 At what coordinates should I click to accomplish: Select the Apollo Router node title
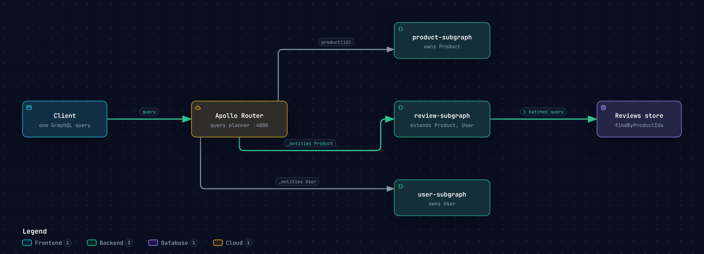239,116
